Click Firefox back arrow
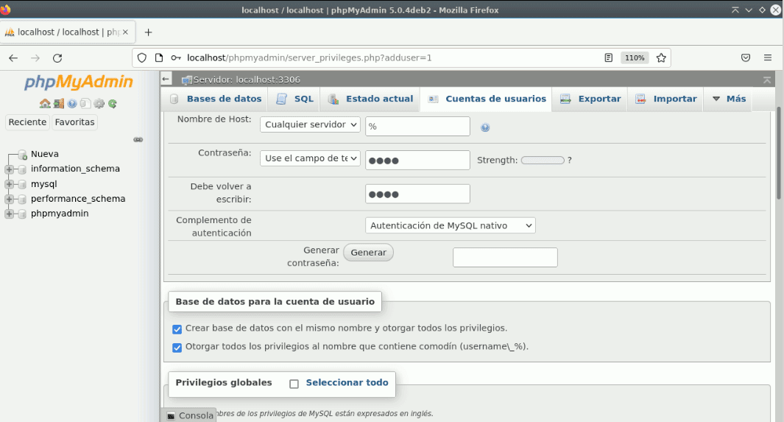 tap(13, 58)
